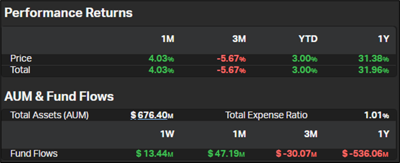The width and height of the screenshot is (400, 163).
Task: Select the Performance Returns heading
Action: [x=69, y=13]
